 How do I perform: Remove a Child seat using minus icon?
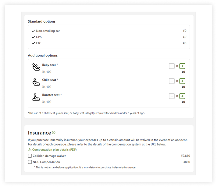(x=172, y=81)
